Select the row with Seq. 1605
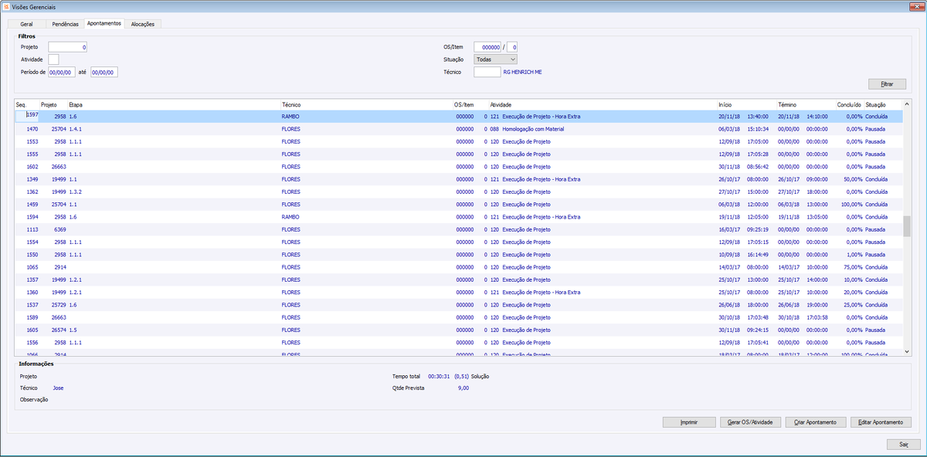The height and width of the screenshot is (457, 927). pos(459,330)
